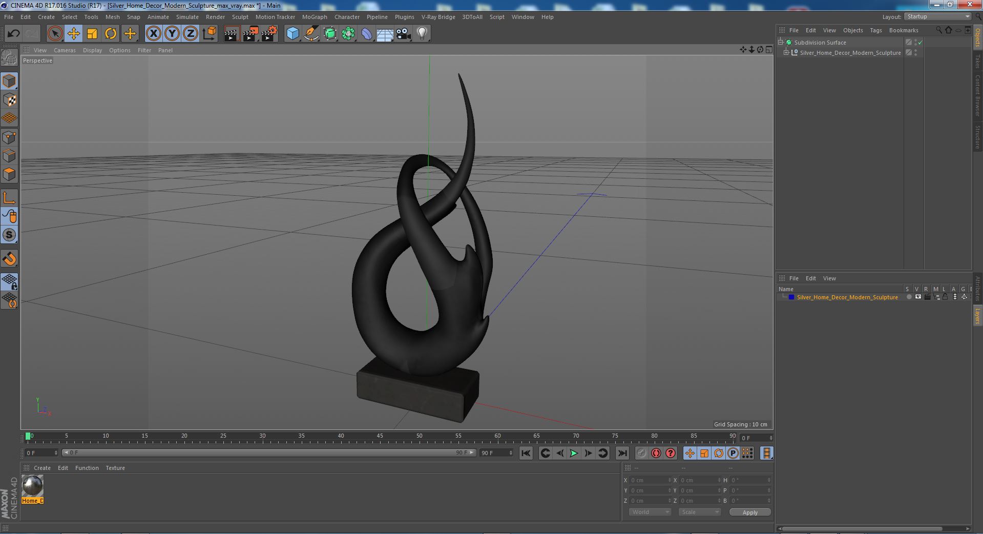Open Object Manager Tags menu

pos(876,30)
